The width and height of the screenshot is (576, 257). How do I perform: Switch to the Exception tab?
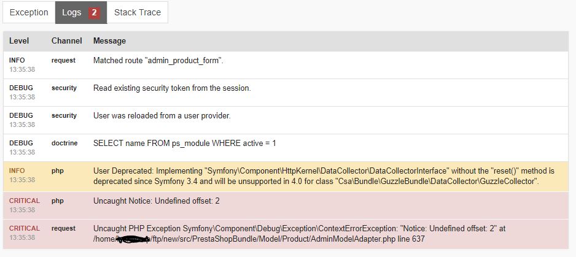[x=29, y=12]
